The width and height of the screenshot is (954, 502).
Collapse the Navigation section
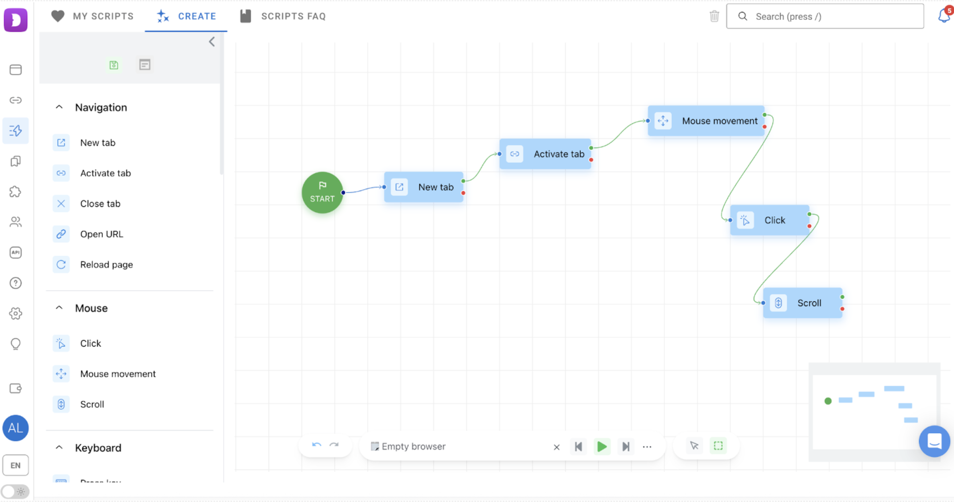point(59,107)
